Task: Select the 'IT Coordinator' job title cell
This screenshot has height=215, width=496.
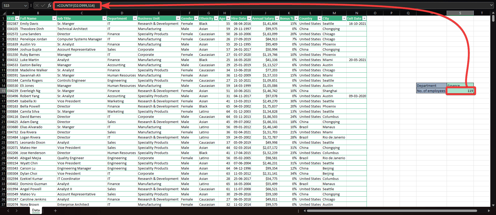Action: click(x=82, y=179)
